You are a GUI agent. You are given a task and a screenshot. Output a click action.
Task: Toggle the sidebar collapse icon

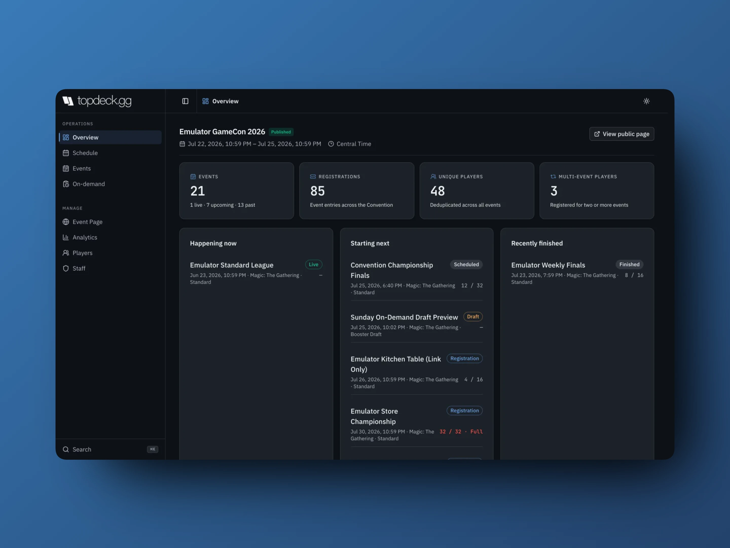point(185,101)
